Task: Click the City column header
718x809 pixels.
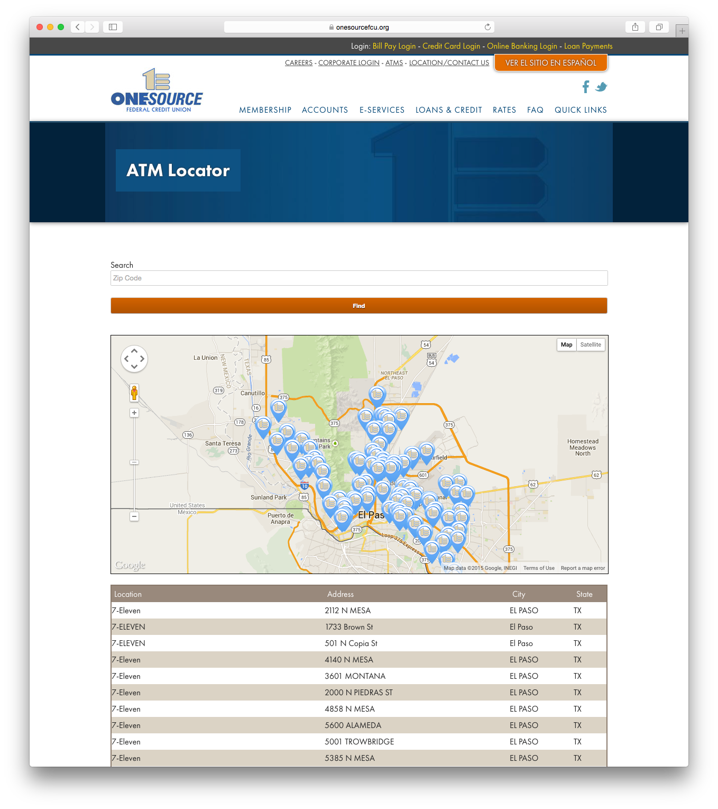Action: [x=519, y=594]
